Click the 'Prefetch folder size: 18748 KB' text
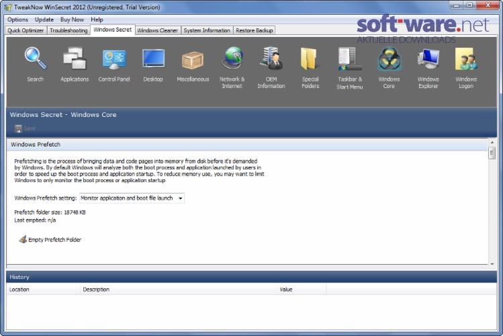 click(50, 212)
